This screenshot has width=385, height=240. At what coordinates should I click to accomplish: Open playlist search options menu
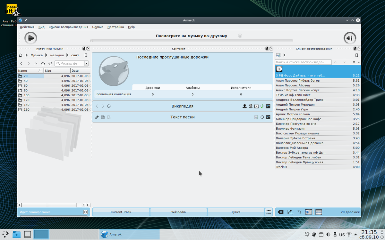click(356, 62)
